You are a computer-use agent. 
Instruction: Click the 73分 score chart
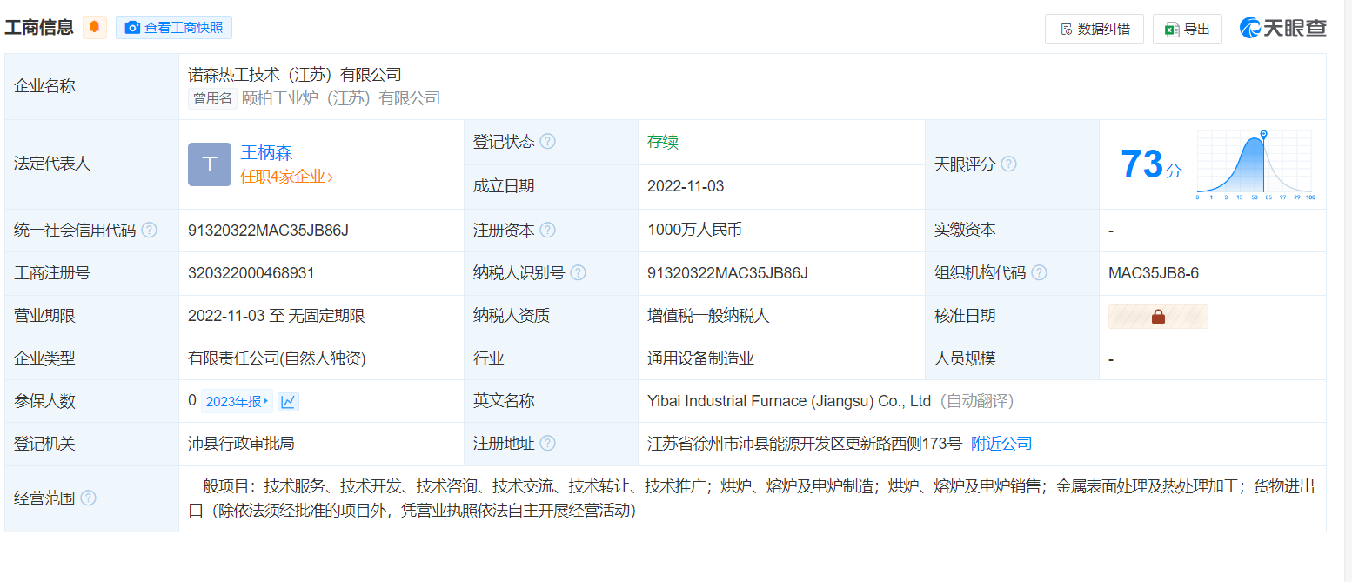[1255, 165]
